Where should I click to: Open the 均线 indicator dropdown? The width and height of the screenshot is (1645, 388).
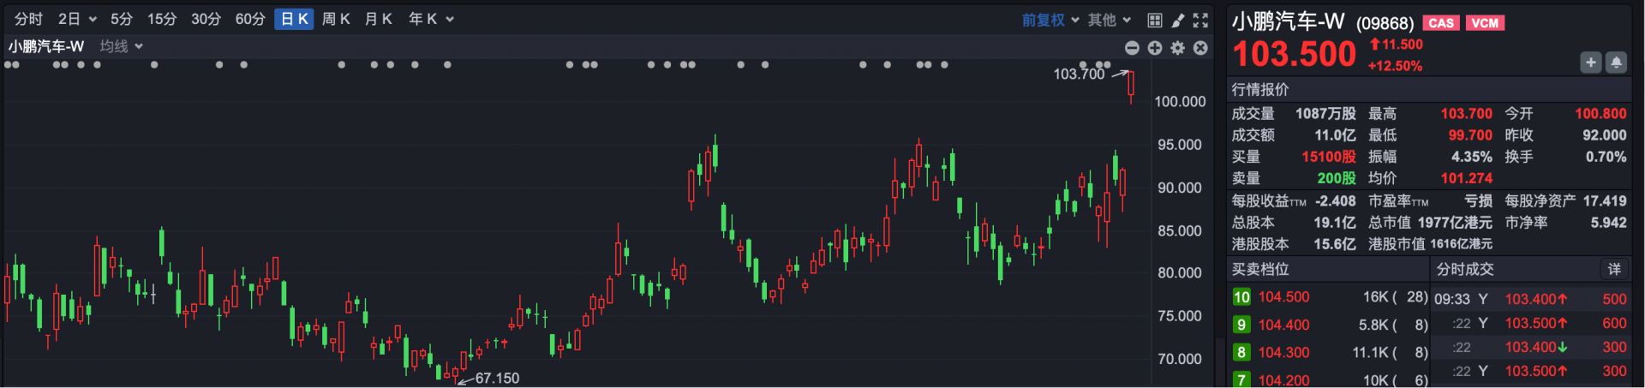pyautogui.click(x=121, y=46)
